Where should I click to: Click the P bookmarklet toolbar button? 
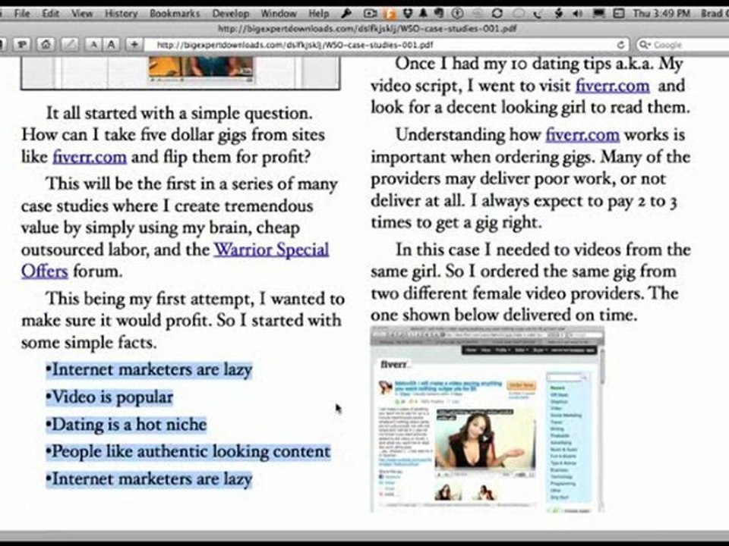click(21, 45)
